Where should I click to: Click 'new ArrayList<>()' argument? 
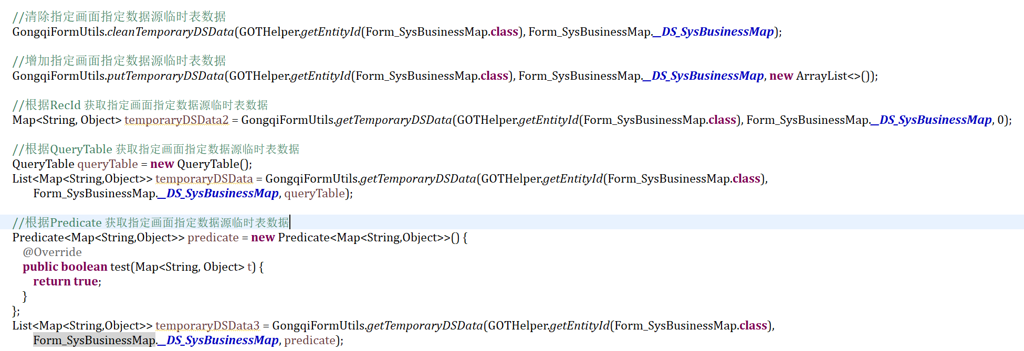coord(822,76)
